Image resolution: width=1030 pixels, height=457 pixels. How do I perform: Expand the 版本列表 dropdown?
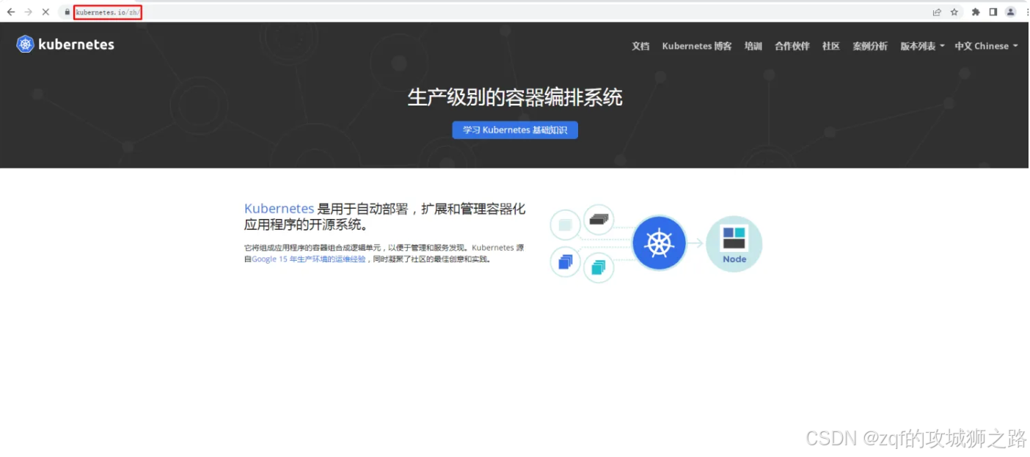[x=922, y=46]
